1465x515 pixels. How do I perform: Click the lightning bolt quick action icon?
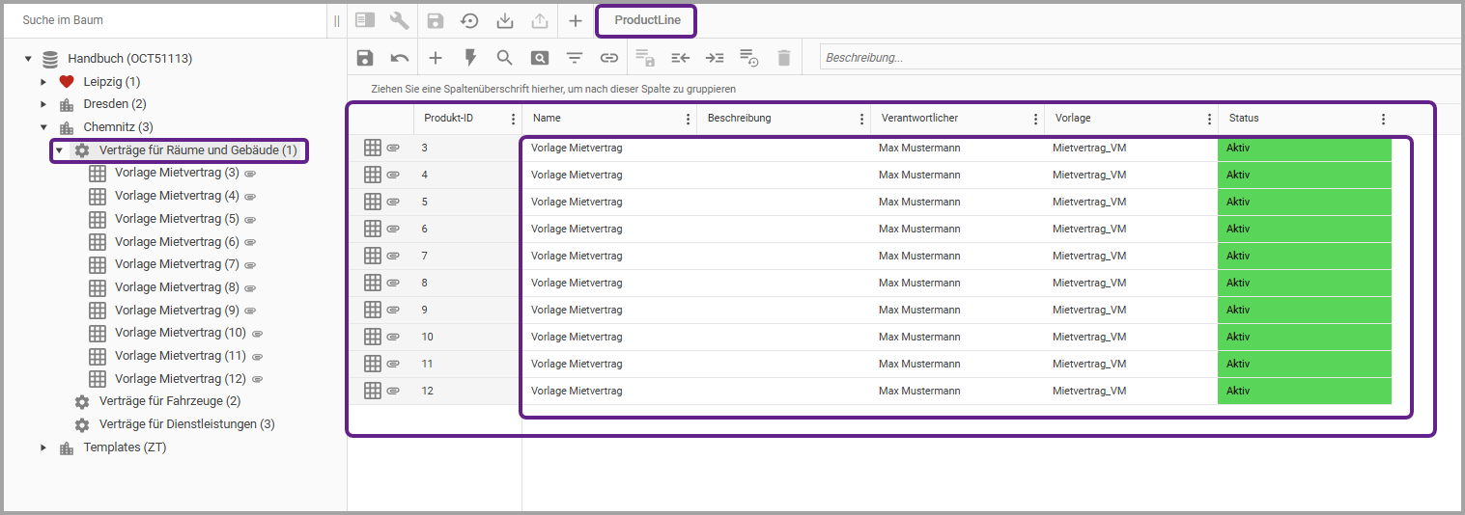(x=470, y=58)
